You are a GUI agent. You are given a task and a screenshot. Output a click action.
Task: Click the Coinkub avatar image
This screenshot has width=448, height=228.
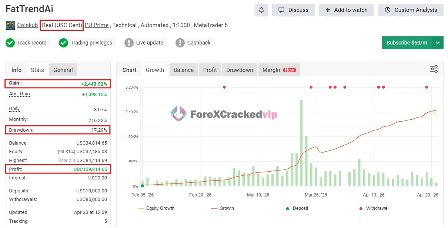point(10,25)
